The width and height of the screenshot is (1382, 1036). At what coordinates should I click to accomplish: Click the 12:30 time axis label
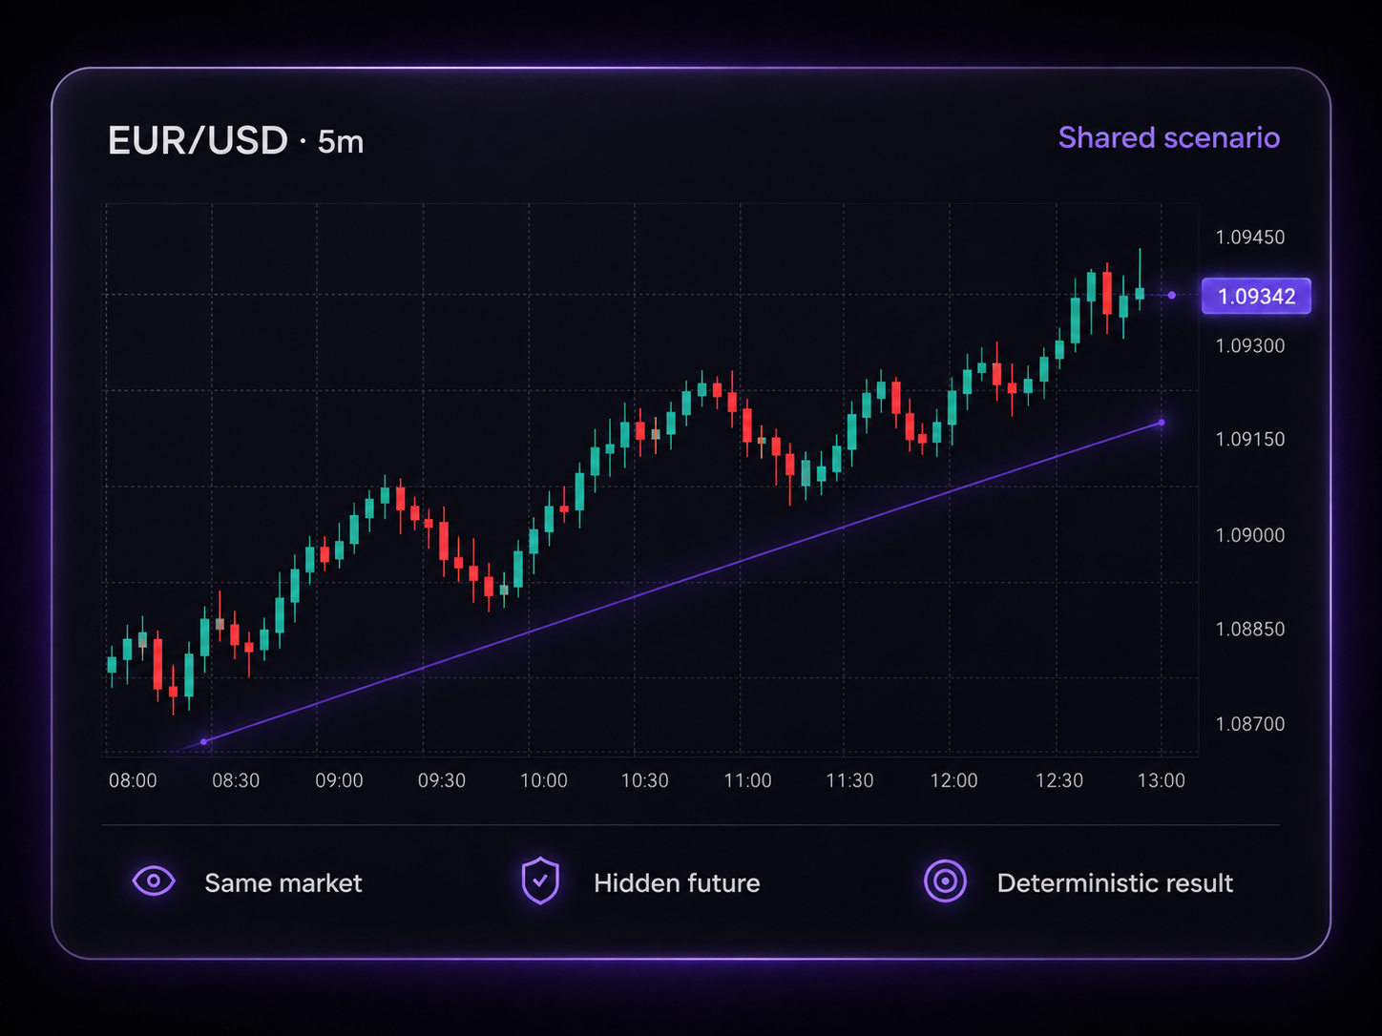click(x=1059, y=780)
